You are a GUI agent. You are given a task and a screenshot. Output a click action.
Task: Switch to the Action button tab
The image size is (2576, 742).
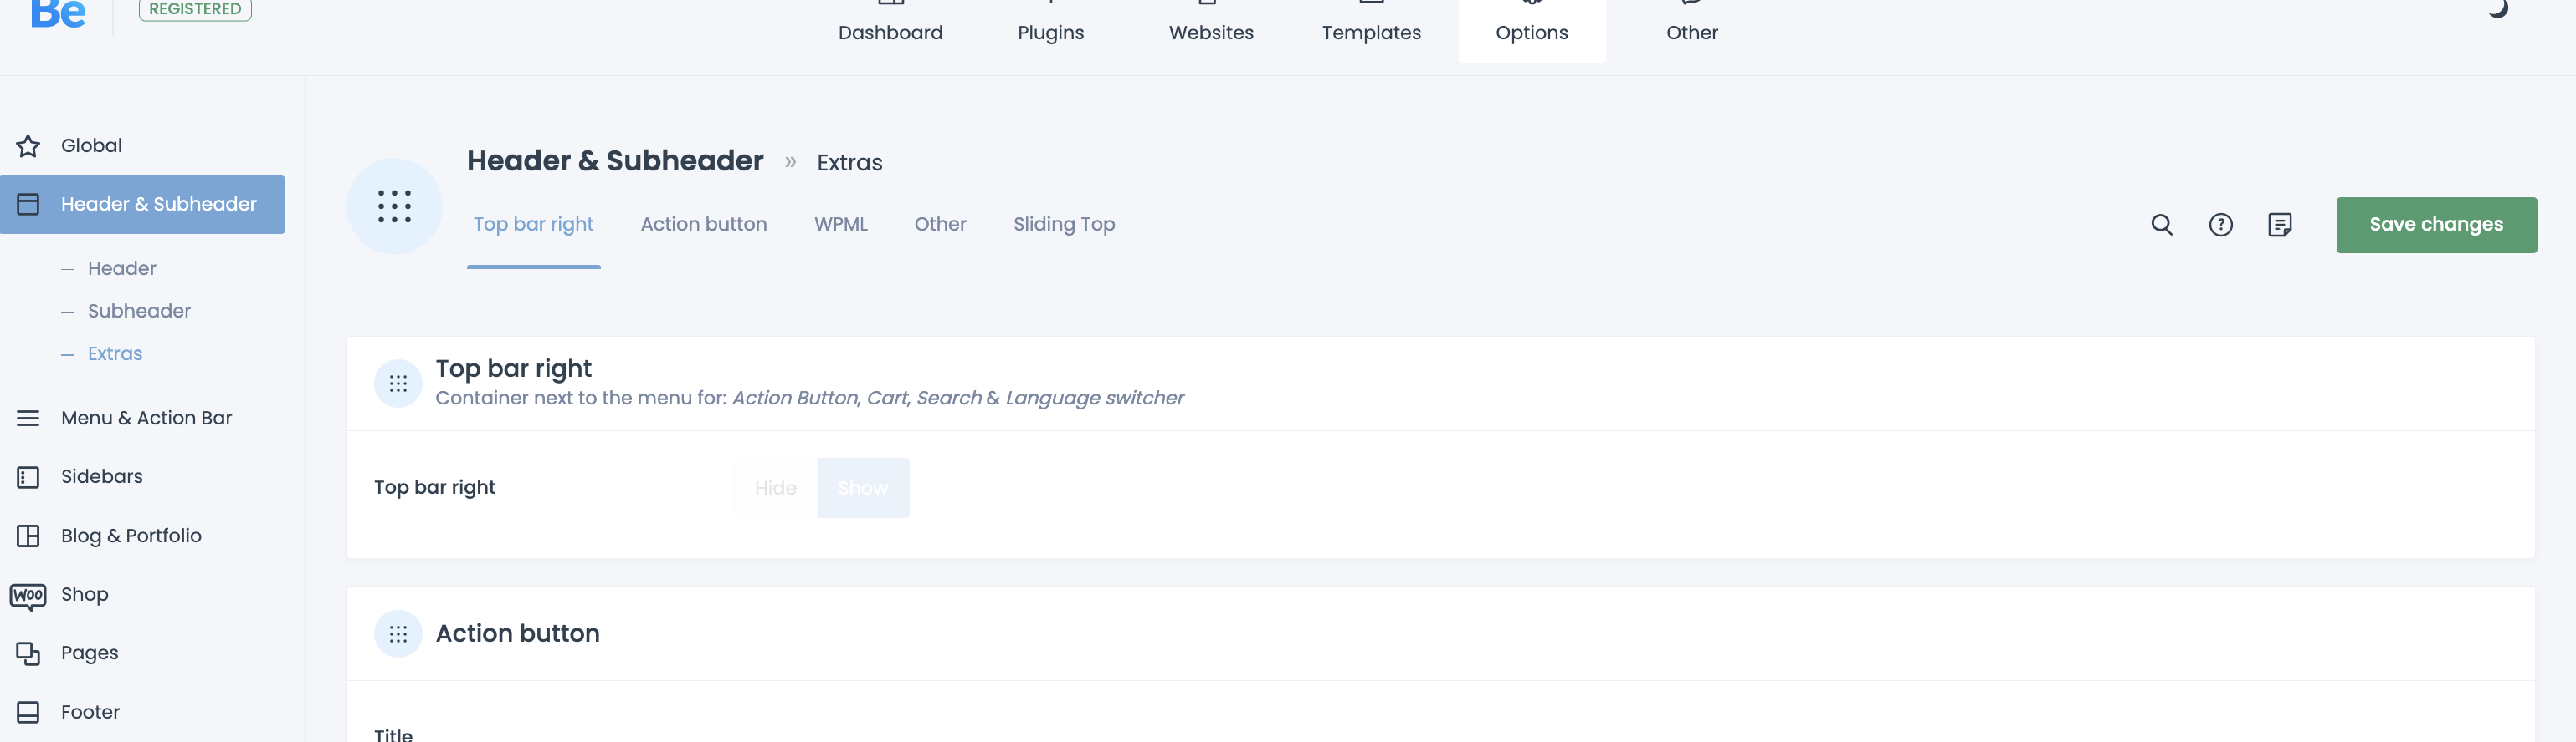pyautogui.click(x=703, y=225)
